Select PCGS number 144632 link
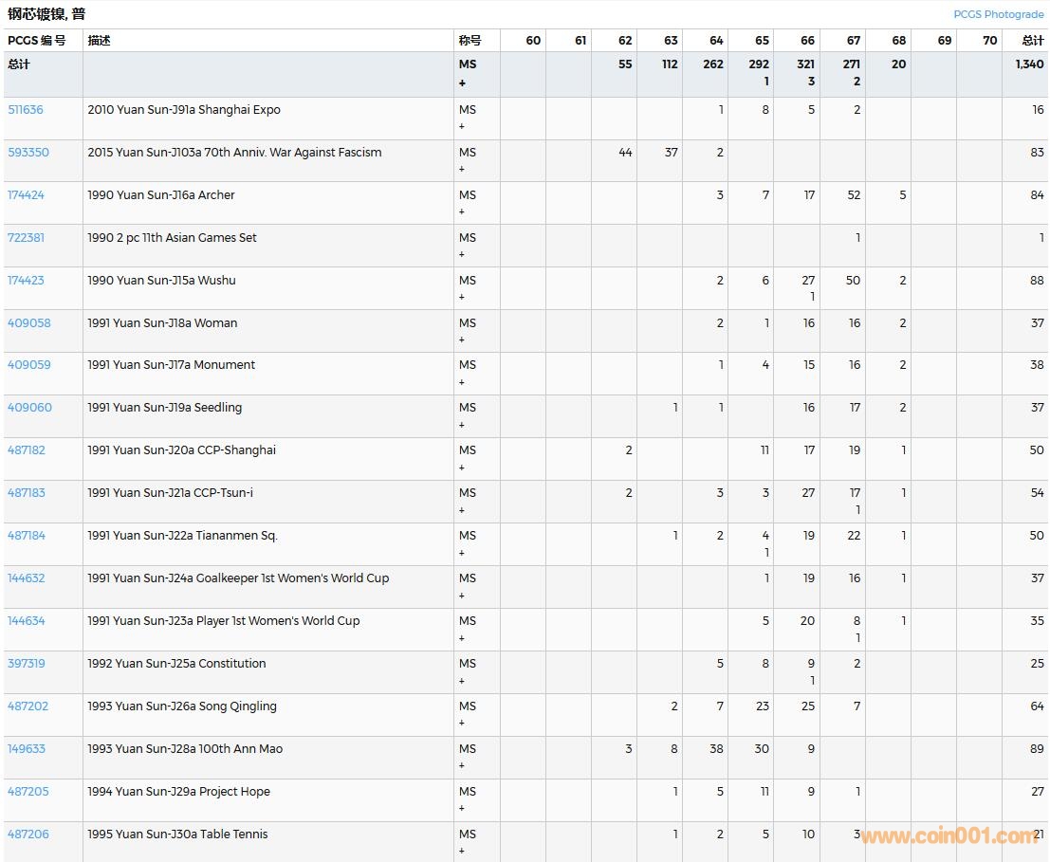Viewport: 1050px width, 862px height. [27, 578]
